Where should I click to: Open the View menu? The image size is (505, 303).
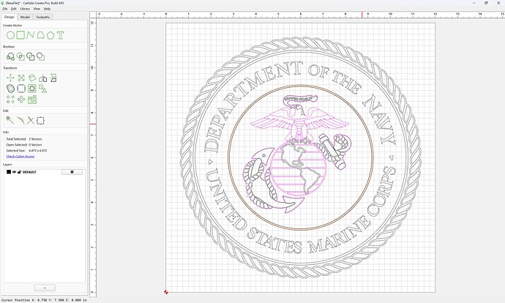coord(37,9)
